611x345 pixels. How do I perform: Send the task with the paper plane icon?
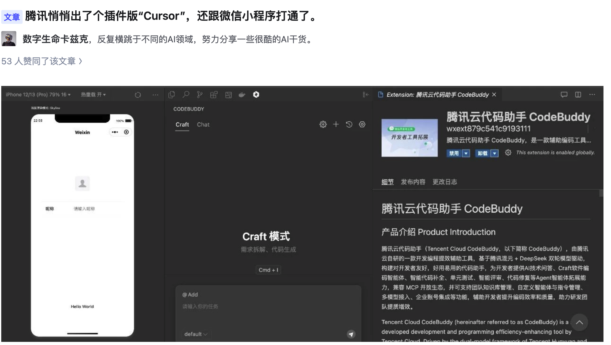pyautogui.click(x=351, y=334)
